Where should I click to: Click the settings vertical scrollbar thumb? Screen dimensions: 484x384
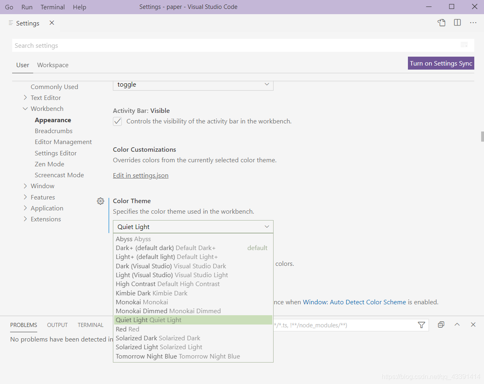pyautogui.click(x=482, y=136)
